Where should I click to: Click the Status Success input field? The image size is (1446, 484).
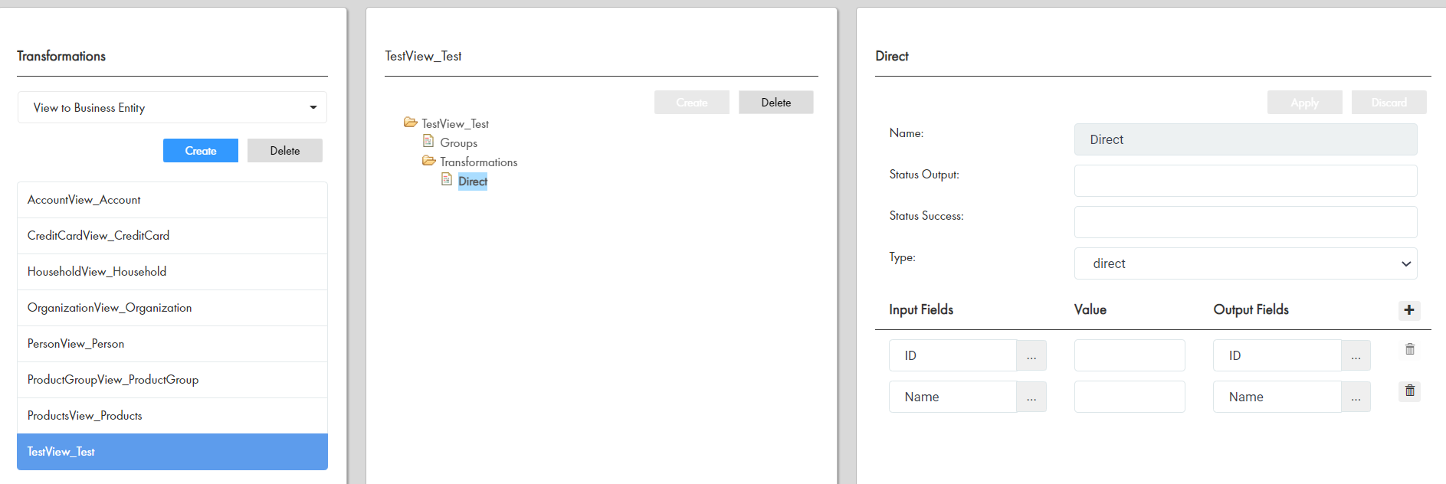pyautogui.click(x=1245, y=222)
